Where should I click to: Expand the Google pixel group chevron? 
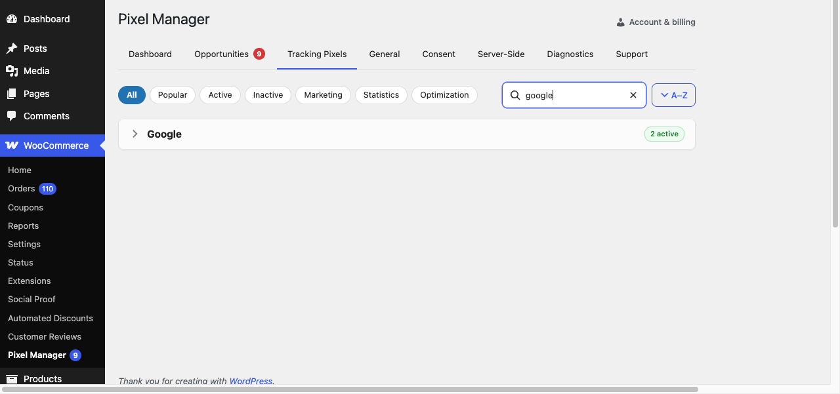coord(135,134)
